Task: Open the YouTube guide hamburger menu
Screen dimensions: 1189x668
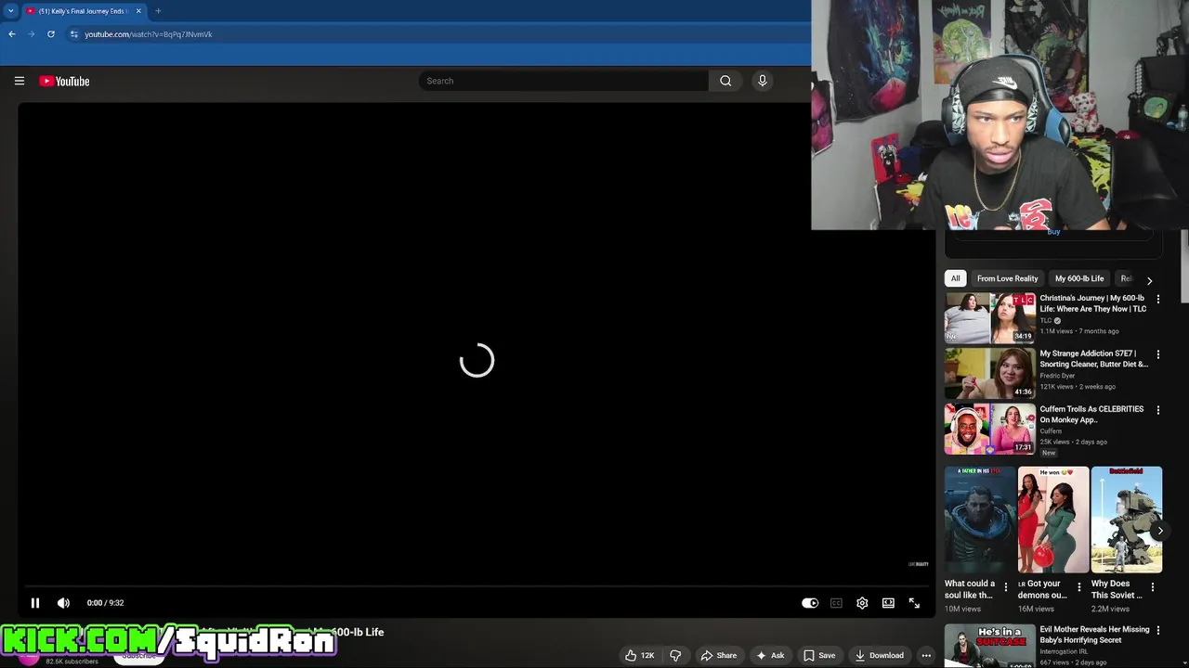Action: point(19,81)
